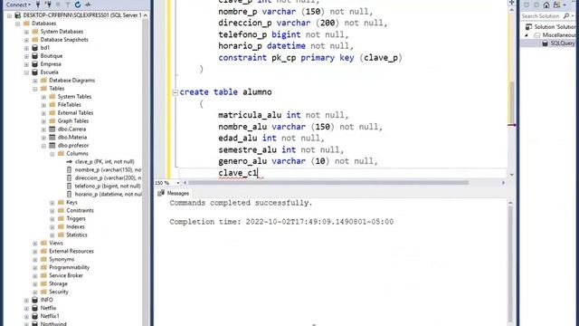Click the editor split handle above the scrollbar
579x326 pixels.
click(511, 3)
